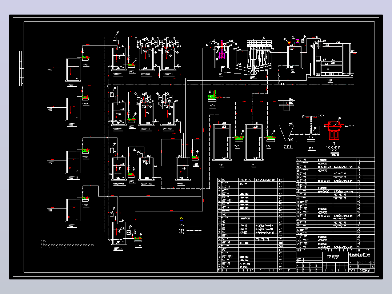
Task: Select the first tall tank in the lower middle
Action: [x=221, y=143]
